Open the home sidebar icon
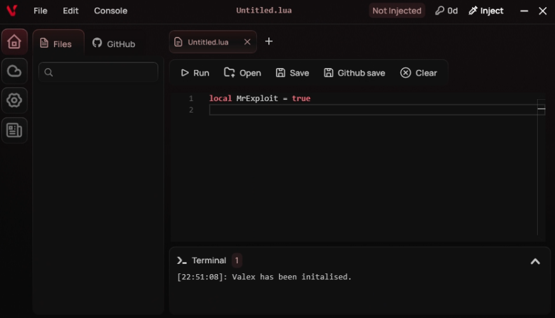Screen dimensions: 555x318 pyautogui.click(x=14, y=42)
